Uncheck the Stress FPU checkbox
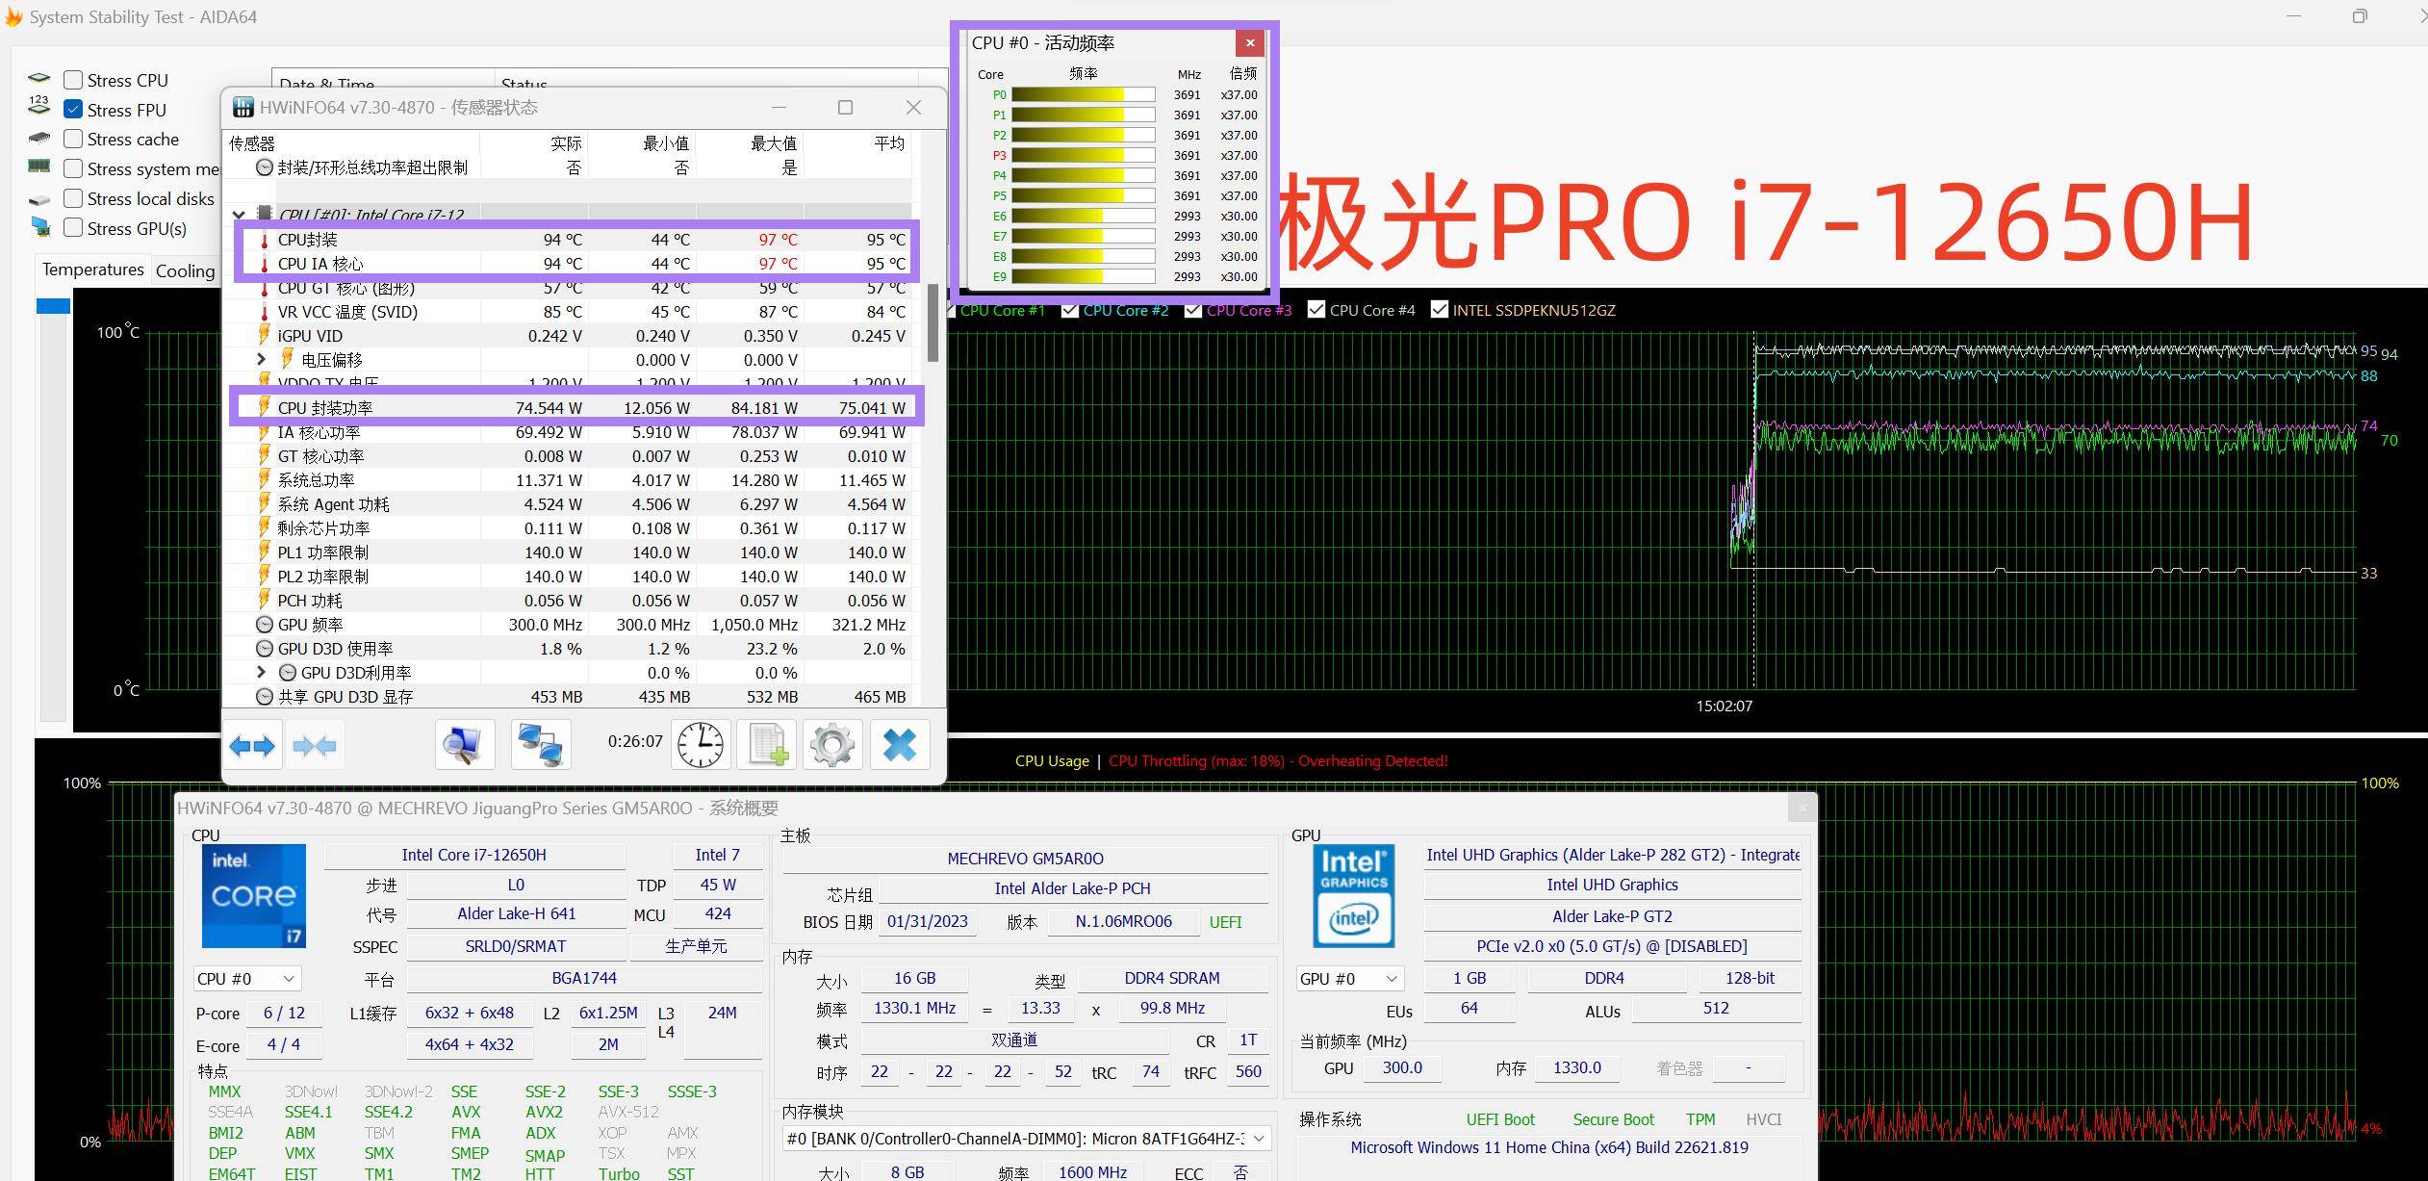 pos(73,110)
